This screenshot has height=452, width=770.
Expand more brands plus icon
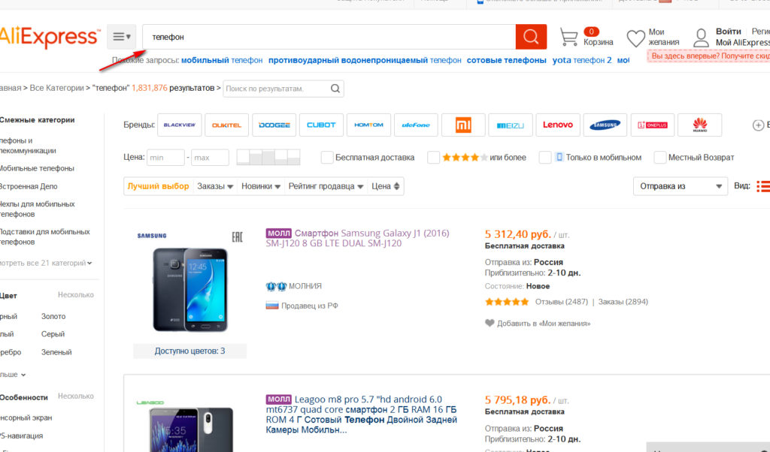click(x=758, y=125)
